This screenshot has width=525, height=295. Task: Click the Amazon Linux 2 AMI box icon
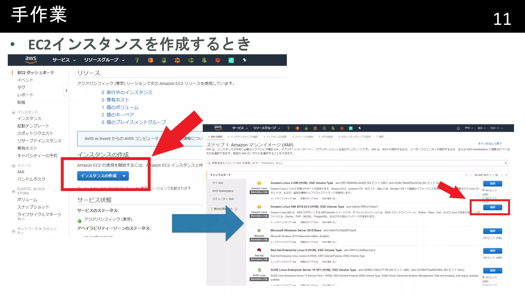click(259, 183)
